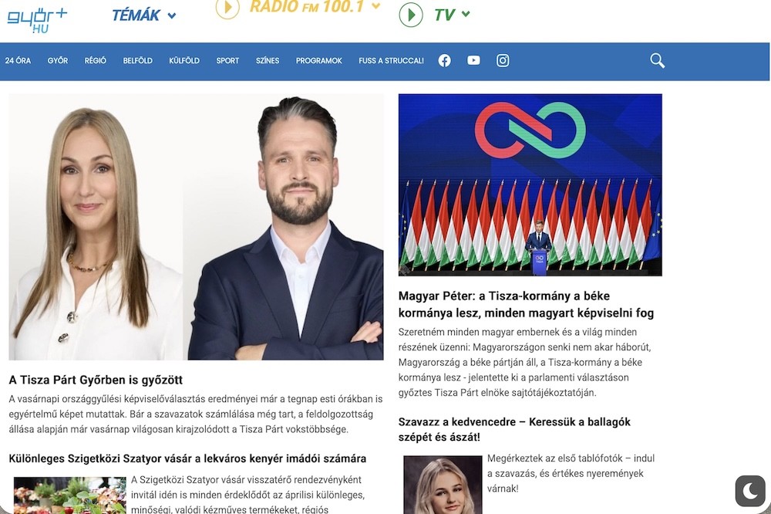Play the Rádió FM 100.1 stream

tap(227, 8)
